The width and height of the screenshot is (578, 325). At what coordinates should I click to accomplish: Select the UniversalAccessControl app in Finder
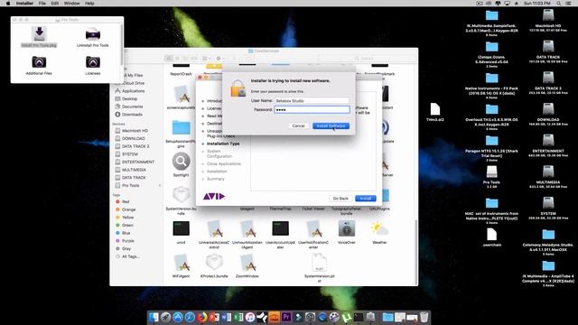click(214, 228)
